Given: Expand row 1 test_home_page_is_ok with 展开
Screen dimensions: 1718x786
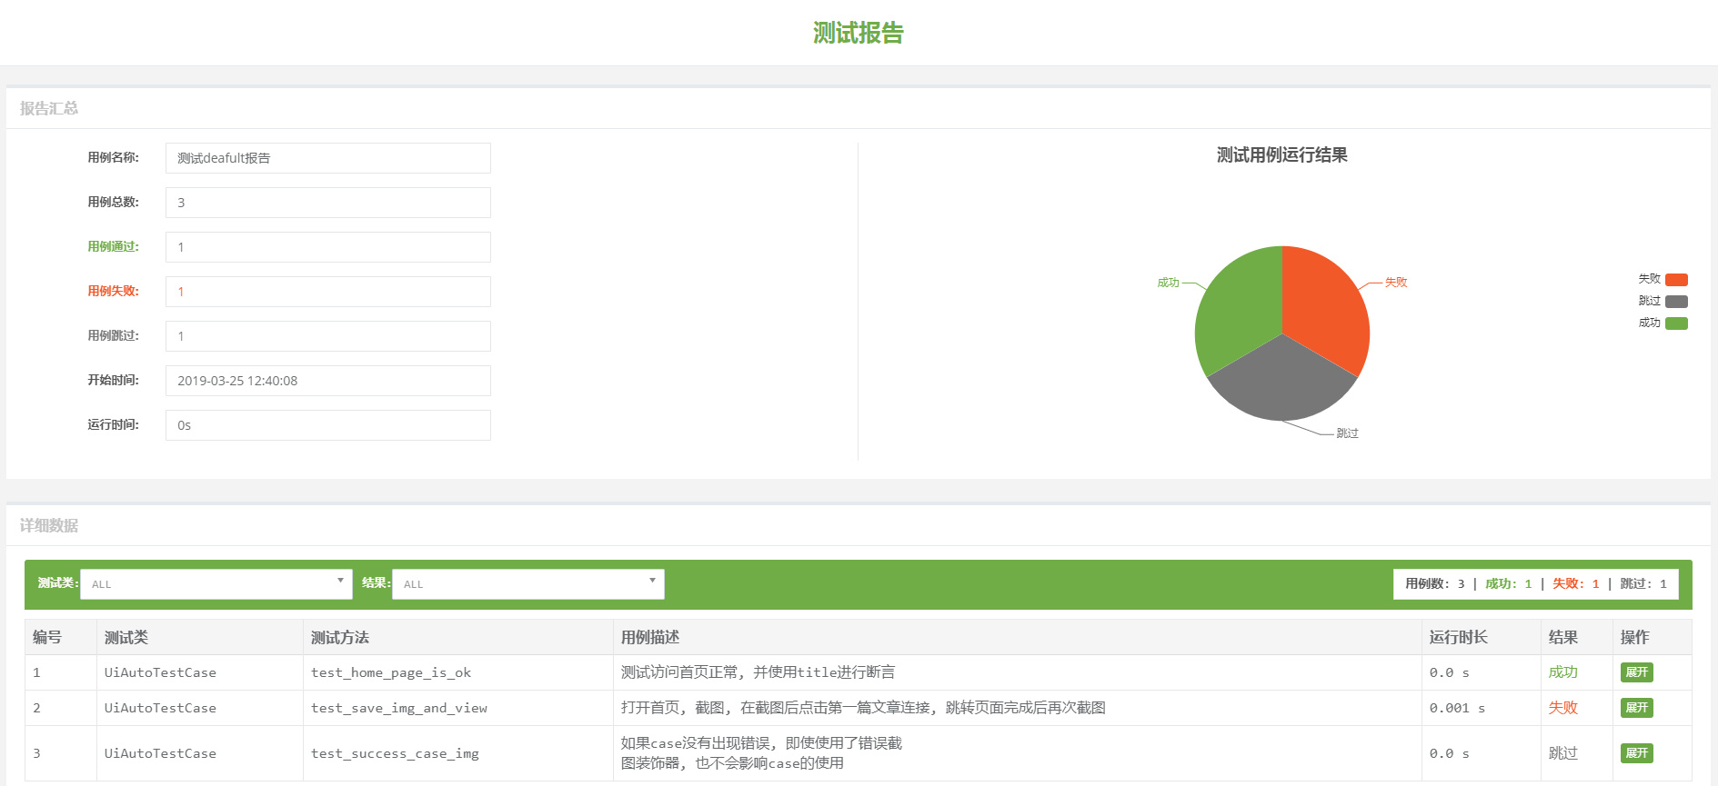Looking at the screenshot, I should (1636, 672).
